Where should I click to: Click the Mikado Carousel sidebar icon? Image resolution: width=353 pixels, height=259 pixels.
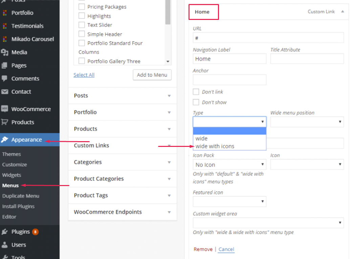coord(4,39)
